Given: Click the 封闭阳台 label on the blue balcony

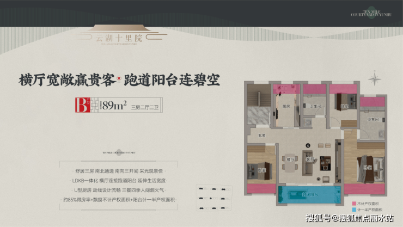Looking at the screenshot, I should pyautogui.click(x=310, y=195).
